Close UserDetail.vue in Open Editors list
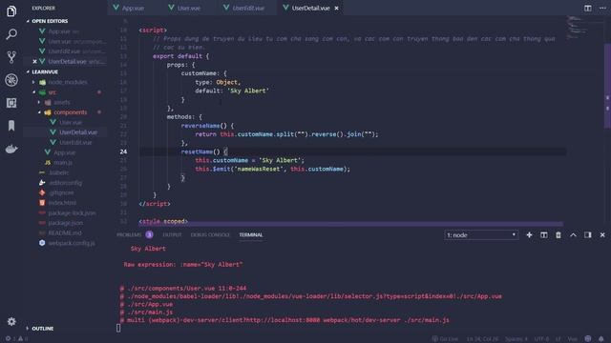This screenshot has height=343, width=611. (34, 61)
